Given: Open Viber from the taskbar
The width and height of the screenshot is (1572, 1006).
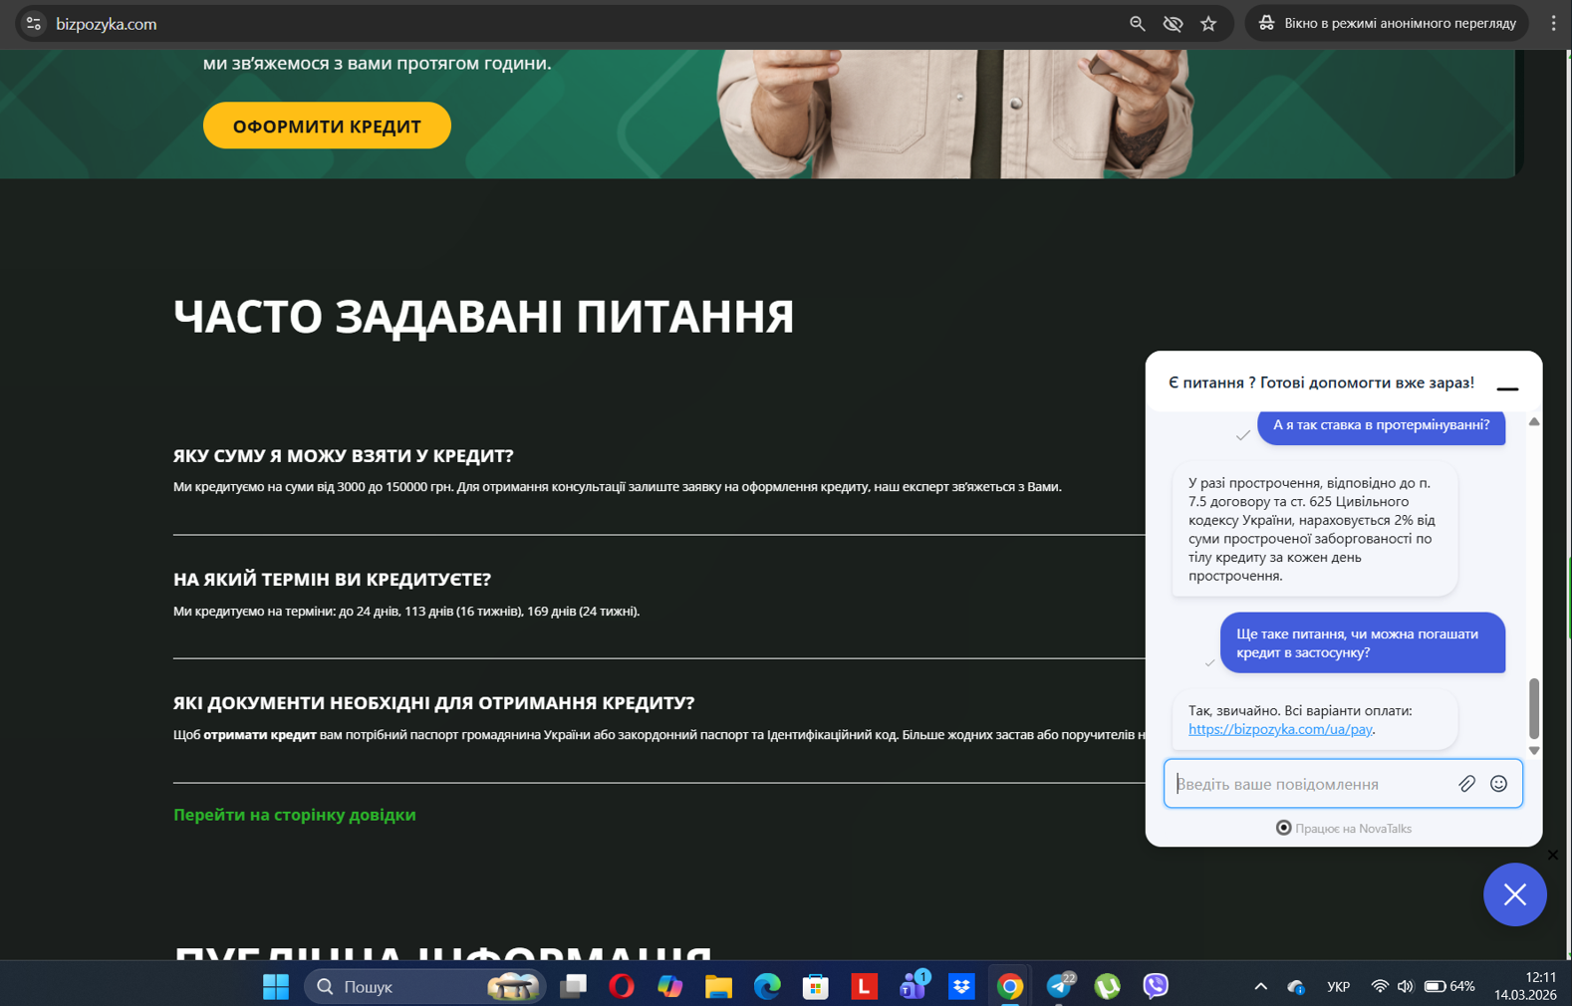Looking at the screenshot, I should click(x=1156, y=986).
